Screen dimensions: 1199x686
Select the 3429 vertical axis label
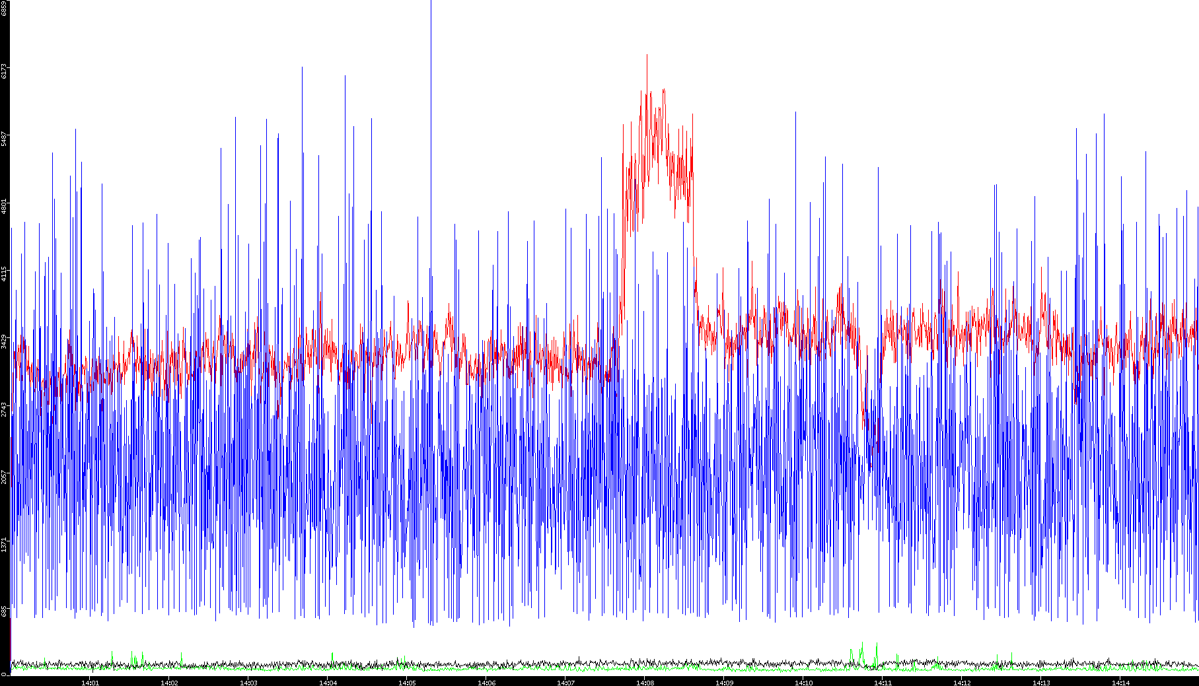pos(4,341)
